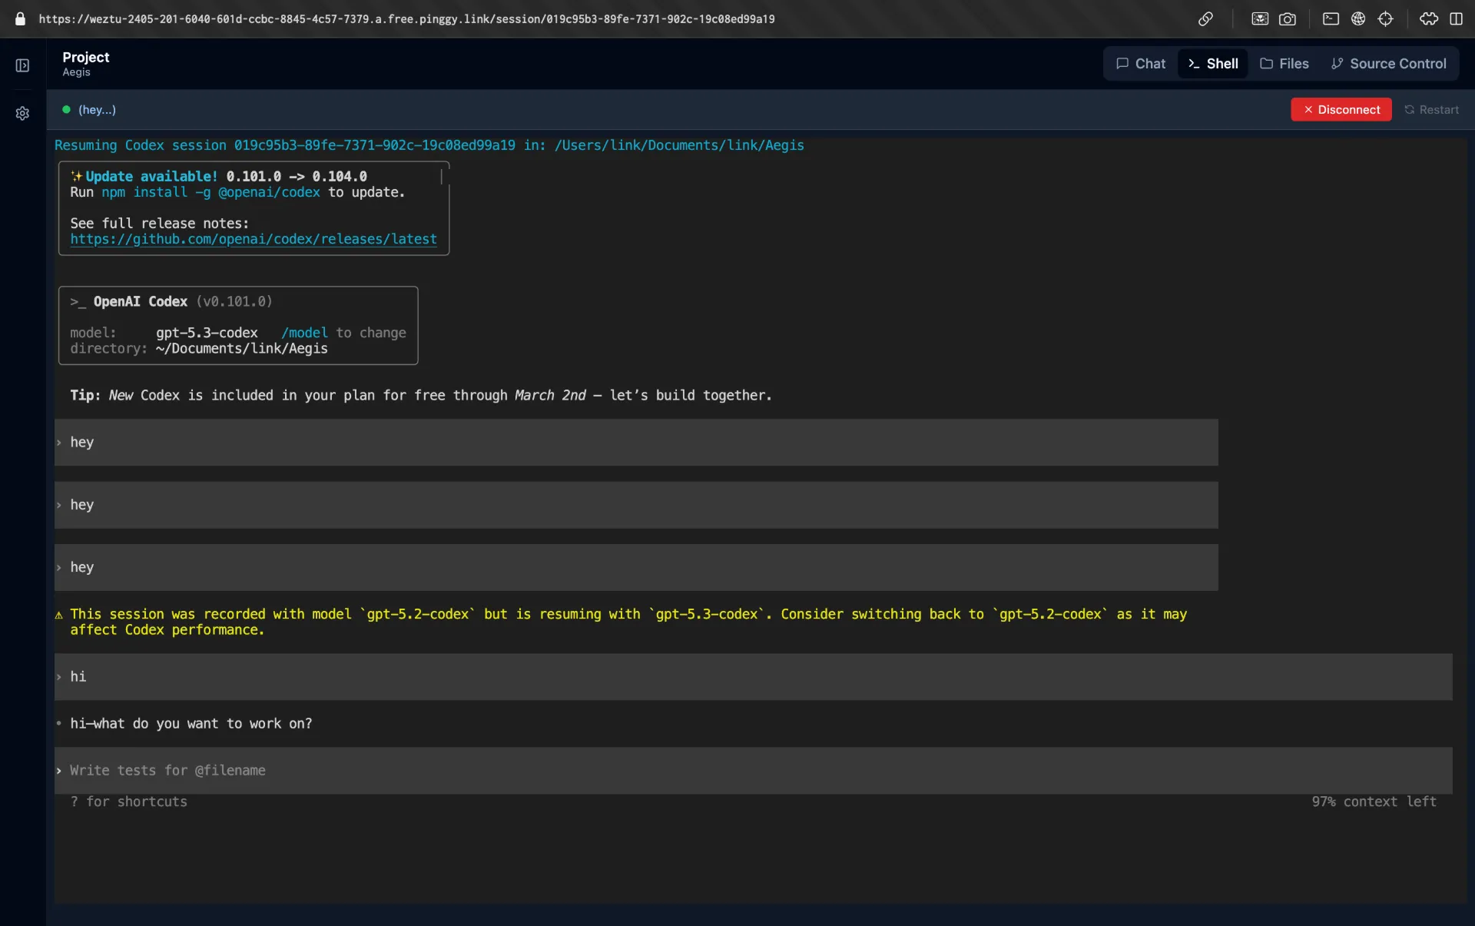Image resolution: width=1475 pixels, height=926 pixels.
Task: Click the globe network icon
Action: pyautogui.click(x=1358, y=19)
